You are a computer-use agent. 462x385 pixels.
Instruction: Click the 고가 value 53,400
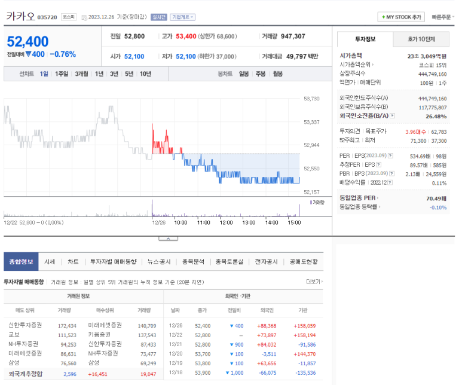pos(186,36)
